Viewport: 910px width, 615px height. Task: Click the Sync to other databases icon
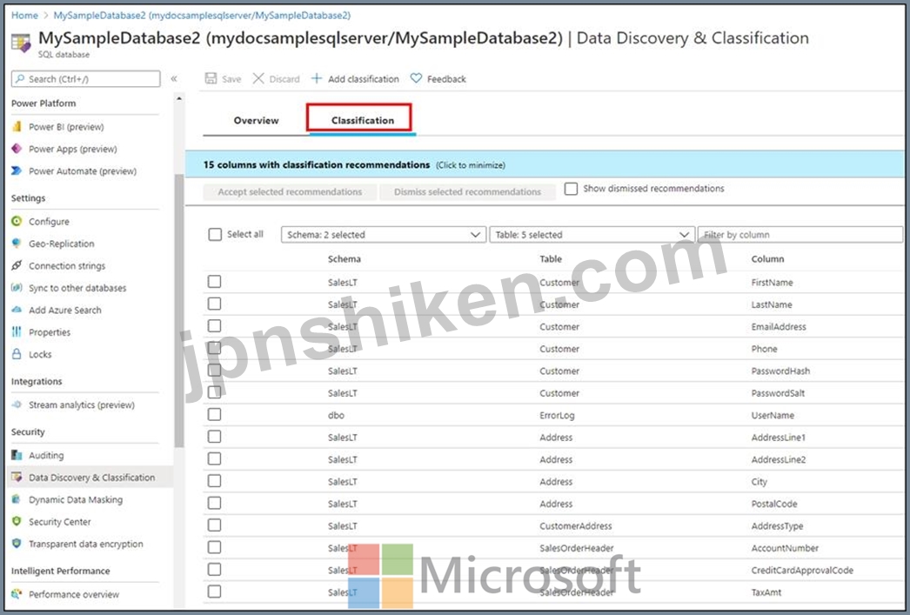click(17, 287)
